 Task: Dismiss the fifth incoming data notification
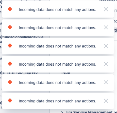point(106,82)
